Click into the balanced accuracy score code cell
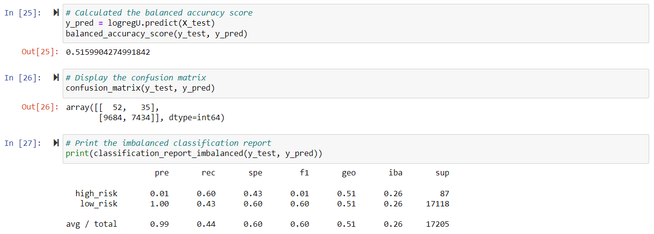The image size is (654, 234). 356,23
